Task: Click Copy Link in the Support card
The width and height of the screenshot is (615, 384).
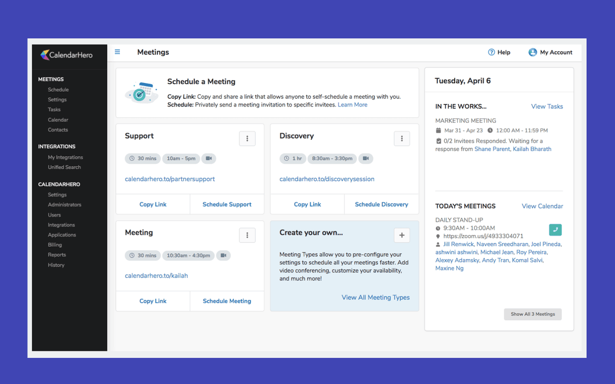Action: (x=153, y=204)
